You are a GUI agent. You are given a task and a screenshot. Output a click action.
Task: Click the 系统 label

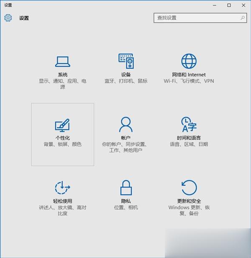[63, 75]
